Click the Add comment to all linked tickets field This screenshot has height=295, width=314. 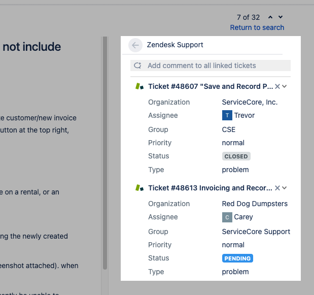pos(213,65)
